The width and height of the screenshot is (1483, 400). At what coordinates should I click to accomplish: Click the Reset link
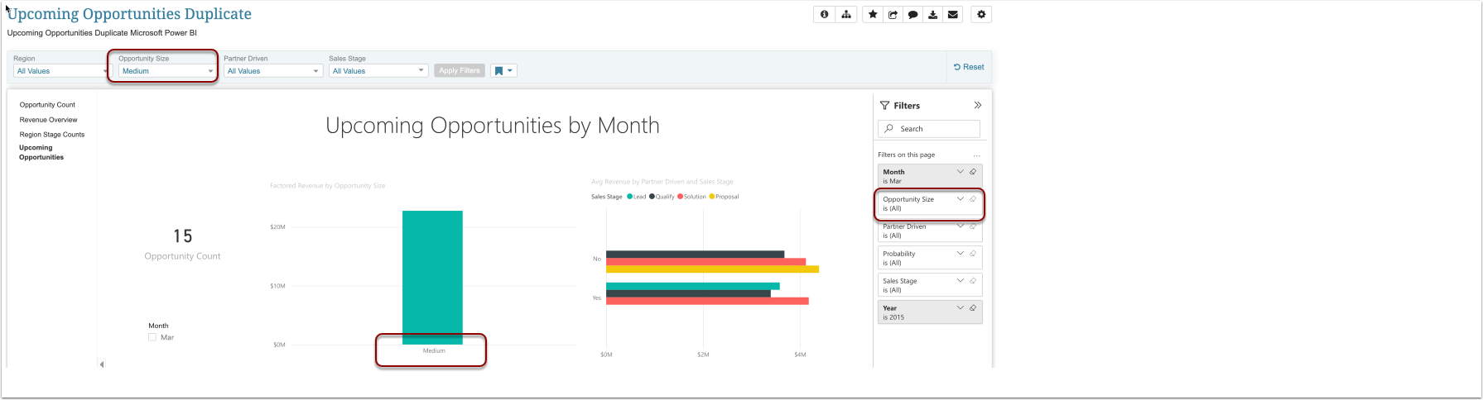point(969,67)
